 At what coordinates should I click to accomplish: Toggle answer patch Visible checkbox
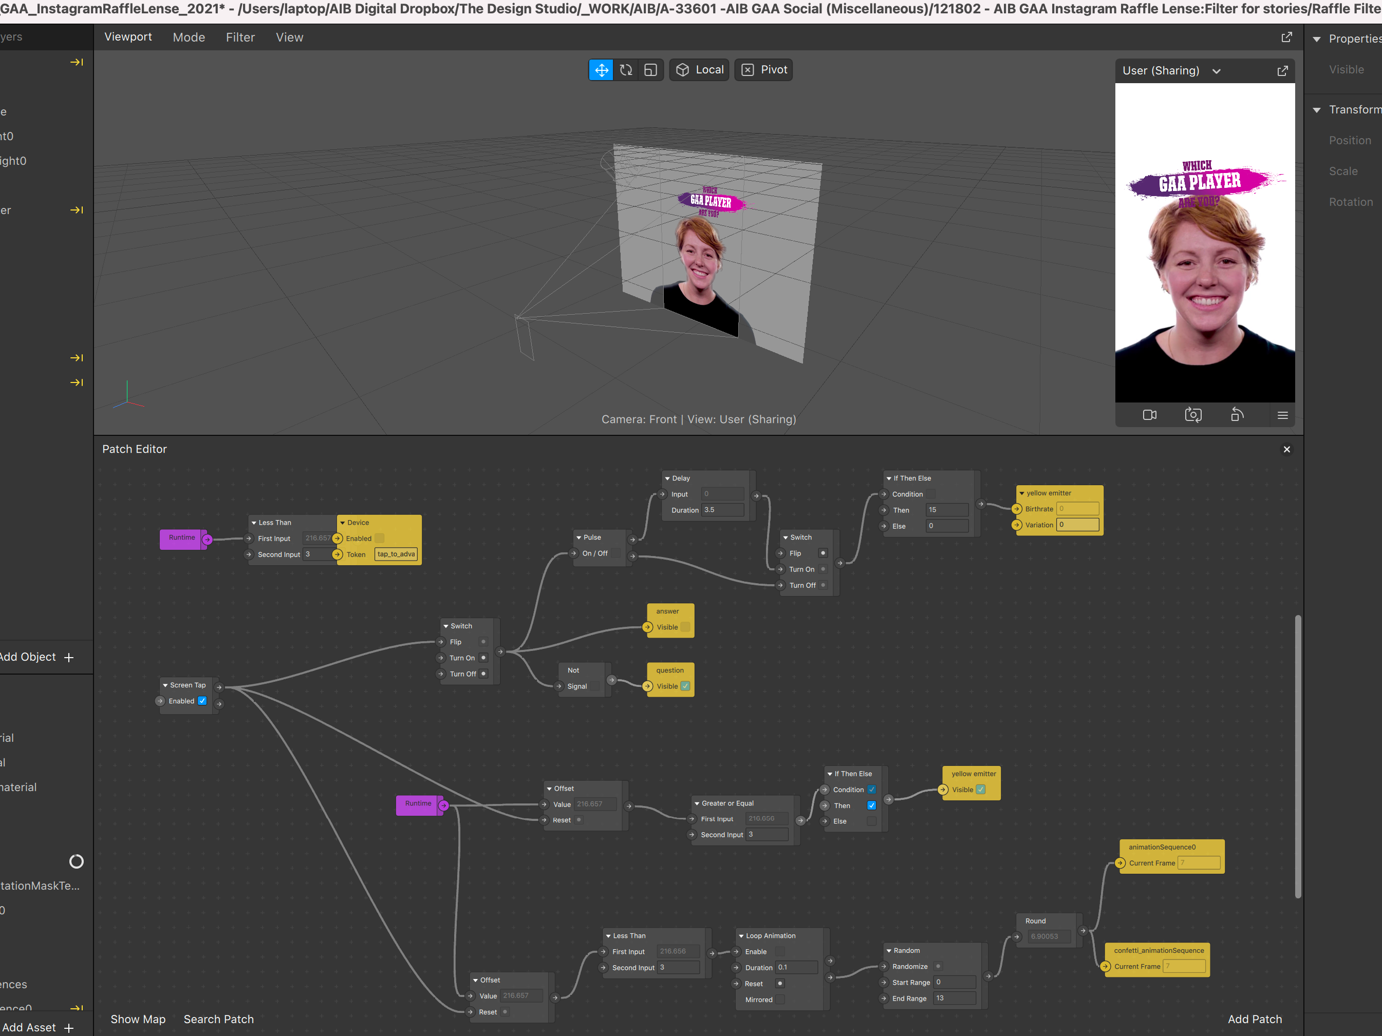click(x=685, y=627)
